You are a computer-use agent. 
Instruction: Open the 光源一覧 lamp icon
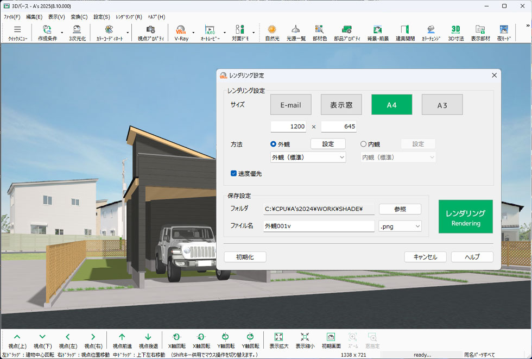click(x=296, y=33)
